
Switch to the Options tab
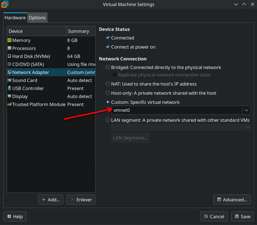37,18
